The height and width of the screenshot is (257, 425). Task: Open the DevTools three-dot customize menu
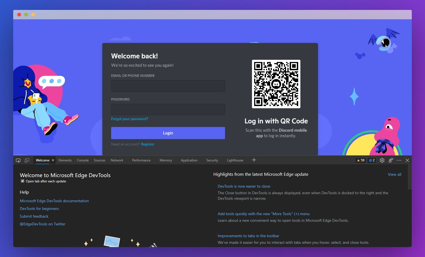[399, 160]
